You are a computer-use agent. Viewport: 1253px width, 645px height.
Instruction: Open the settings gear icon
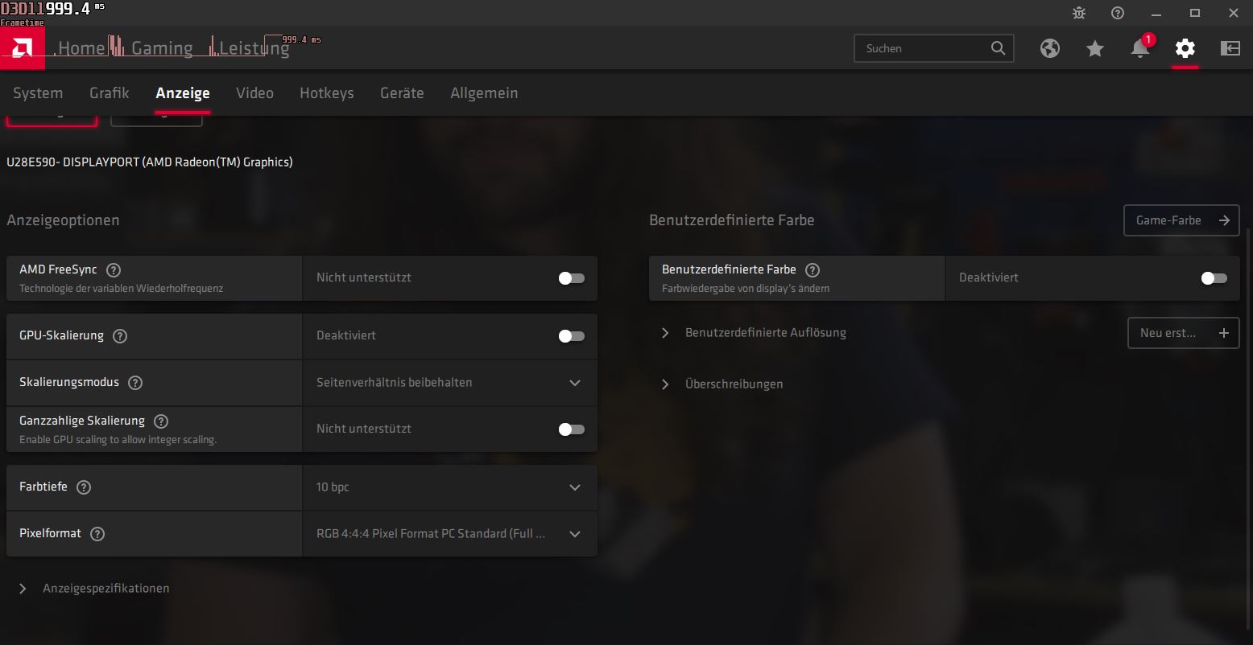pyautogui.click(x=1185, y=48)
